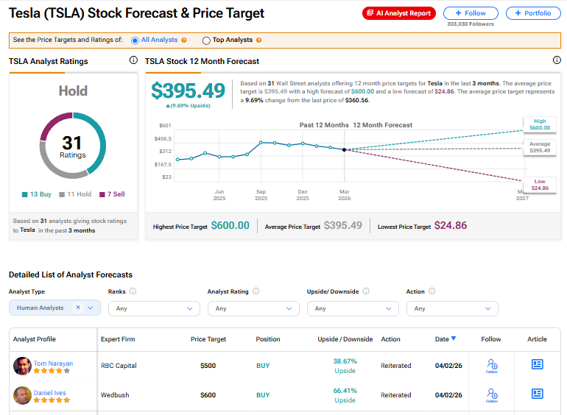Remove Human Analysts filter with X
567x415 pixels.
click(x=78, y=308)
